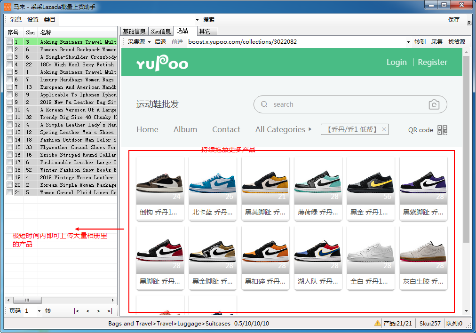Click the 保存 button
The image size is (476, 333).
454,20
